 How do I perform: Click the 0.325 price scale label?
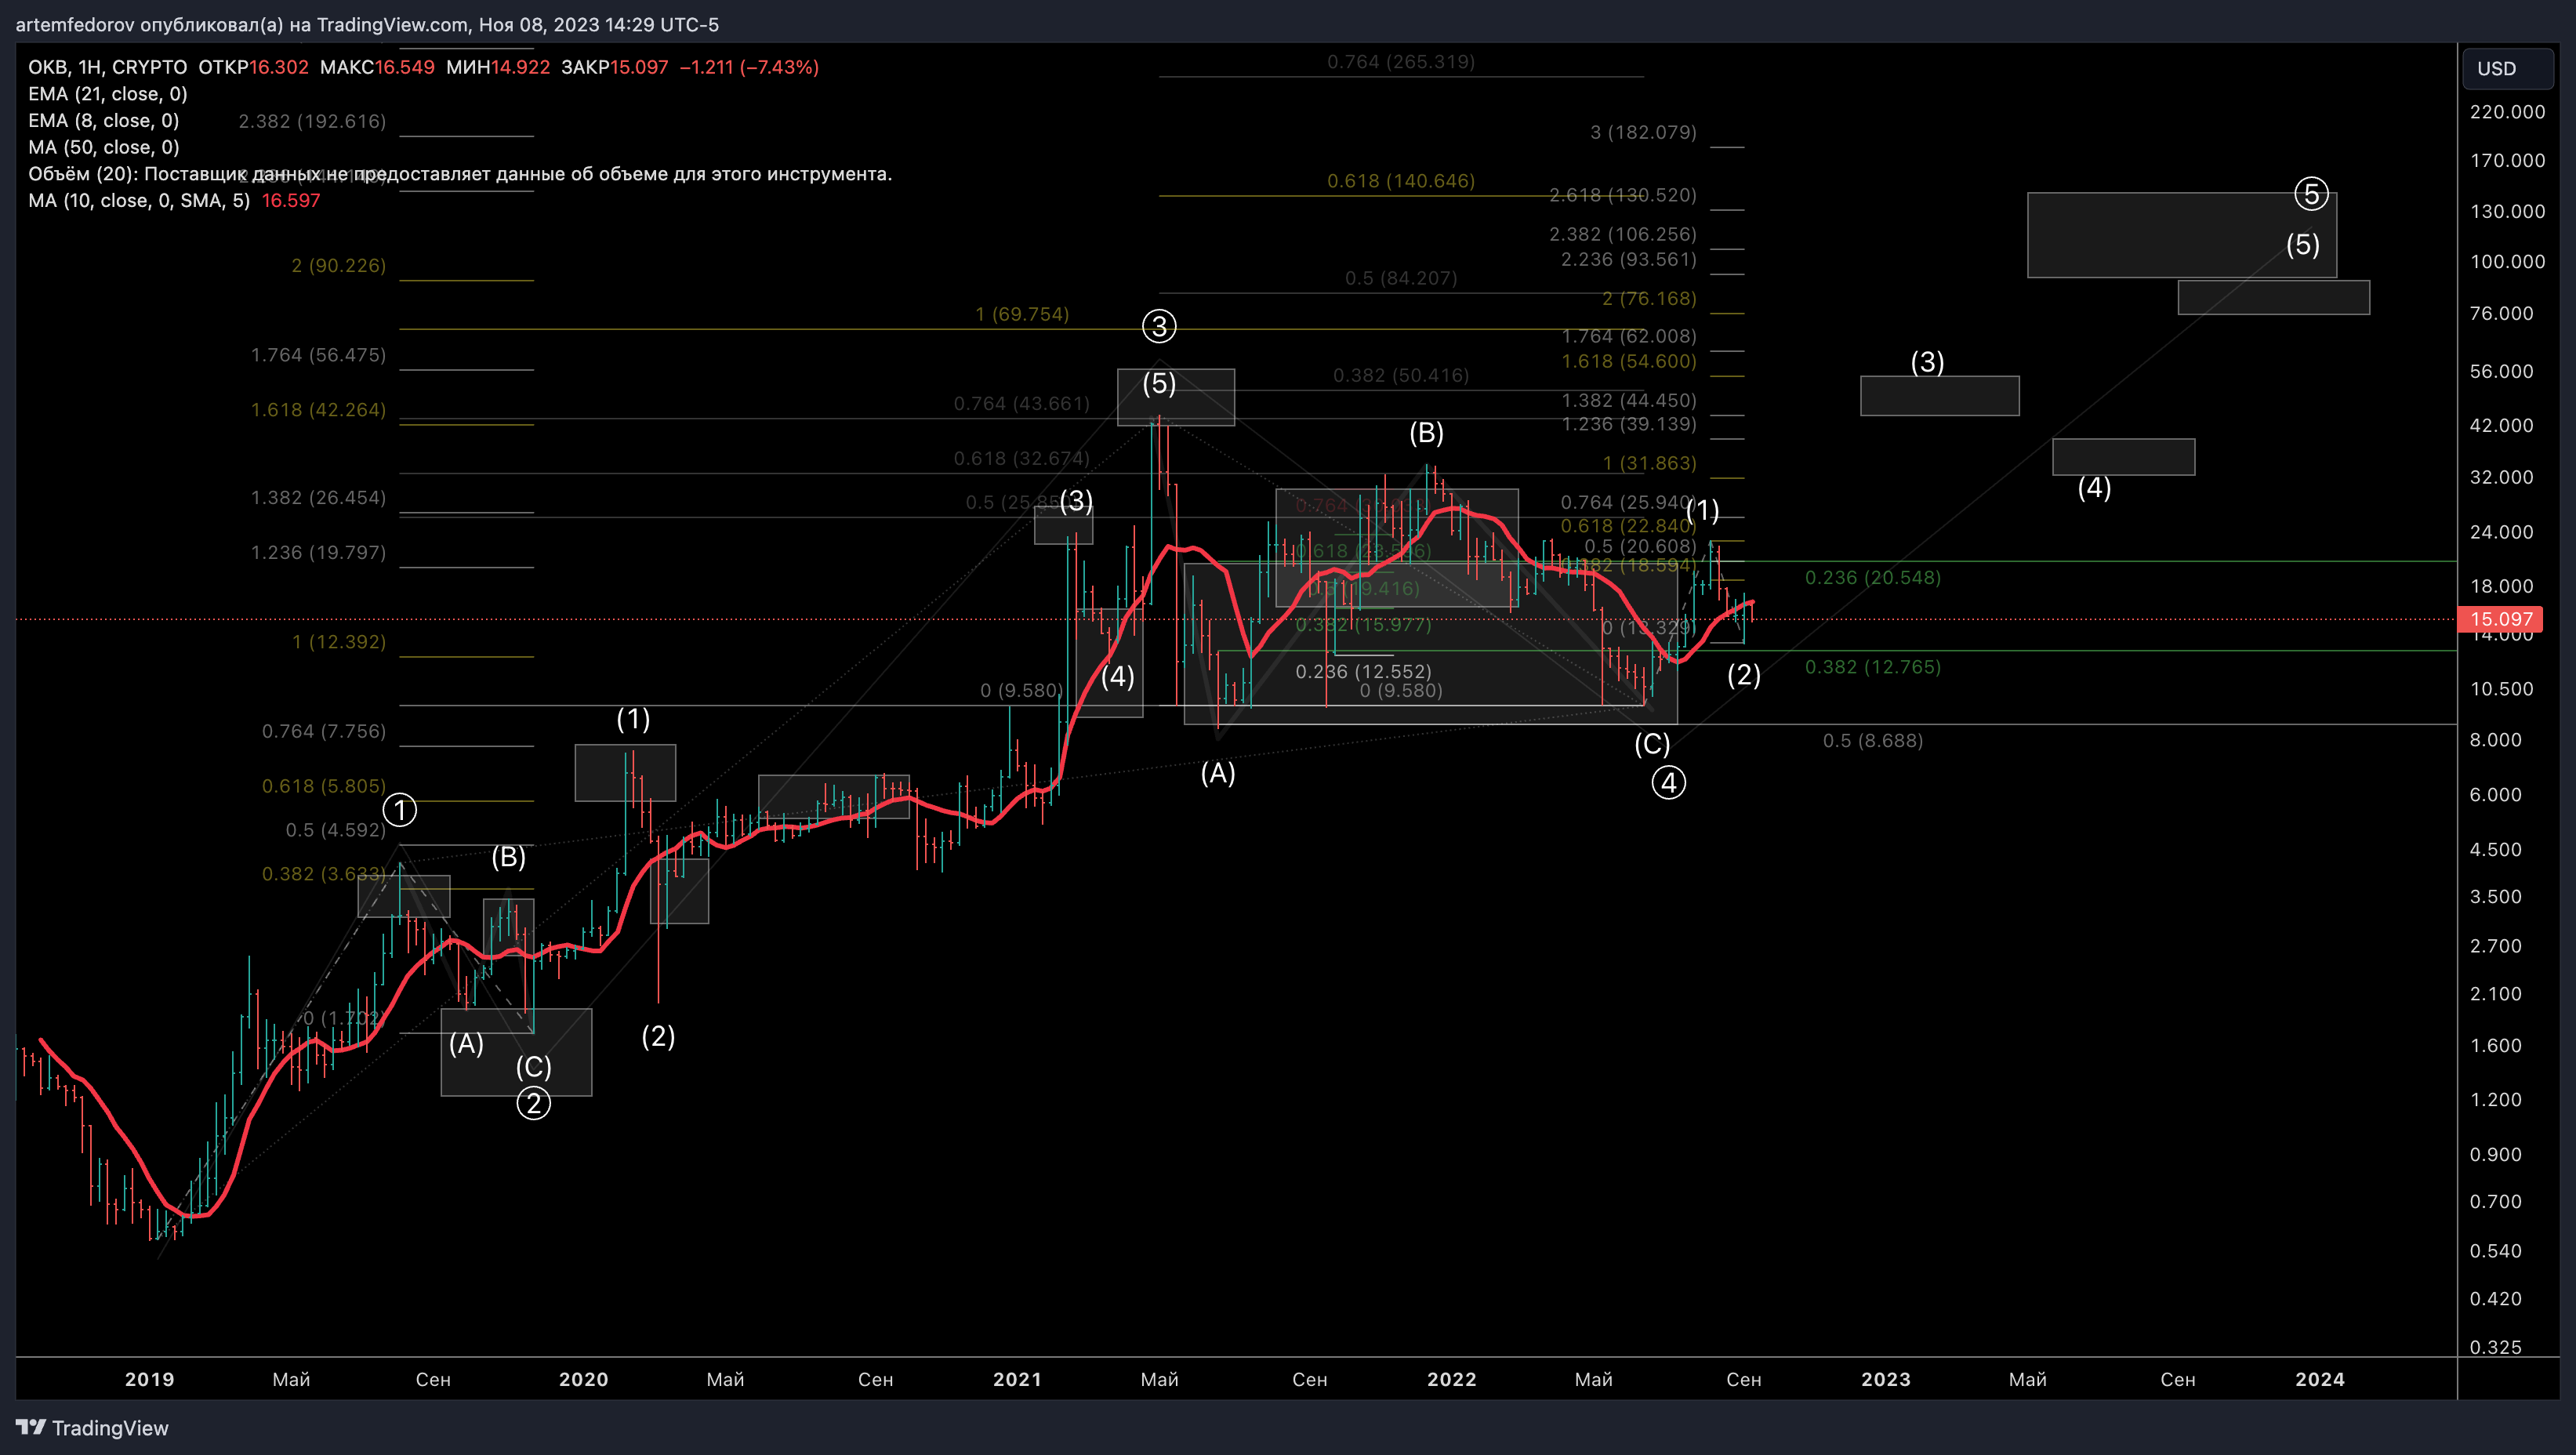pos(2495,1347)
